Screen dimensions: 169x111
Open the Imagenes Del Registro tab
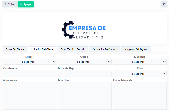pyautogui.click(x=136, y=49)
